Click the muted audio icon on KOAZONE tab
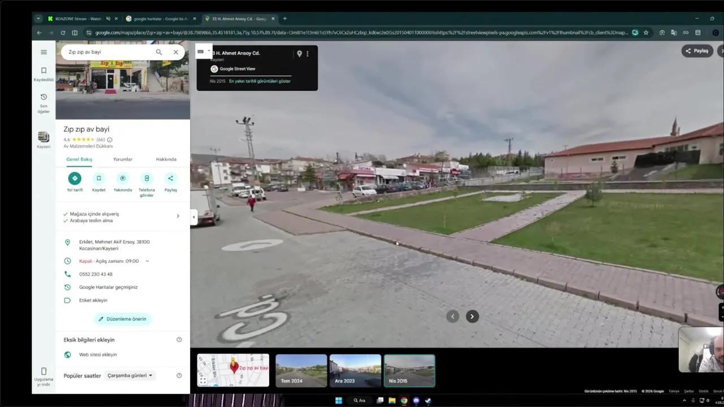 point(108,19)
